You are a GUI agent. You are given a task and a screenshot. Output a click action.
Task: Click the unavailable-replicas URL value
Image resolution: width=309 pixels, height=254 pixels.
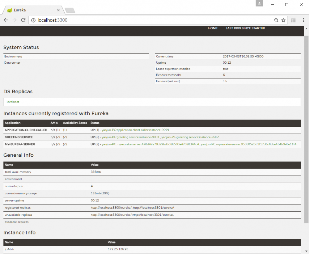tap(132, 215)
